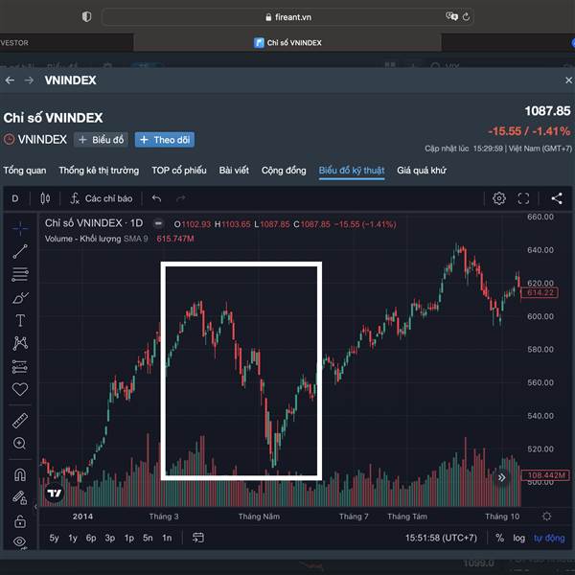Switch to TOP cổ phiếu tab
Screen dimensions: 575x575
click(179, 171)
